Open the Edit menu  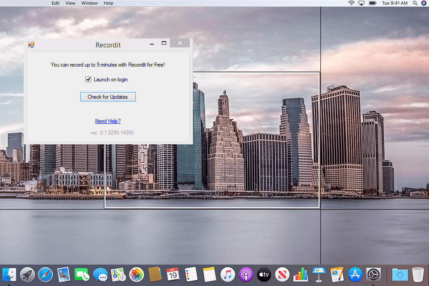55,3
